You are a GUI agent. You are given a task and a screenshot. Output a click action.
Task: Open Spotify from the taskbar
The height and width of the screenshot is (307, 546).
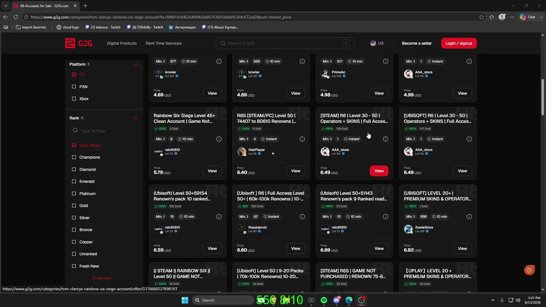[324, 300]
